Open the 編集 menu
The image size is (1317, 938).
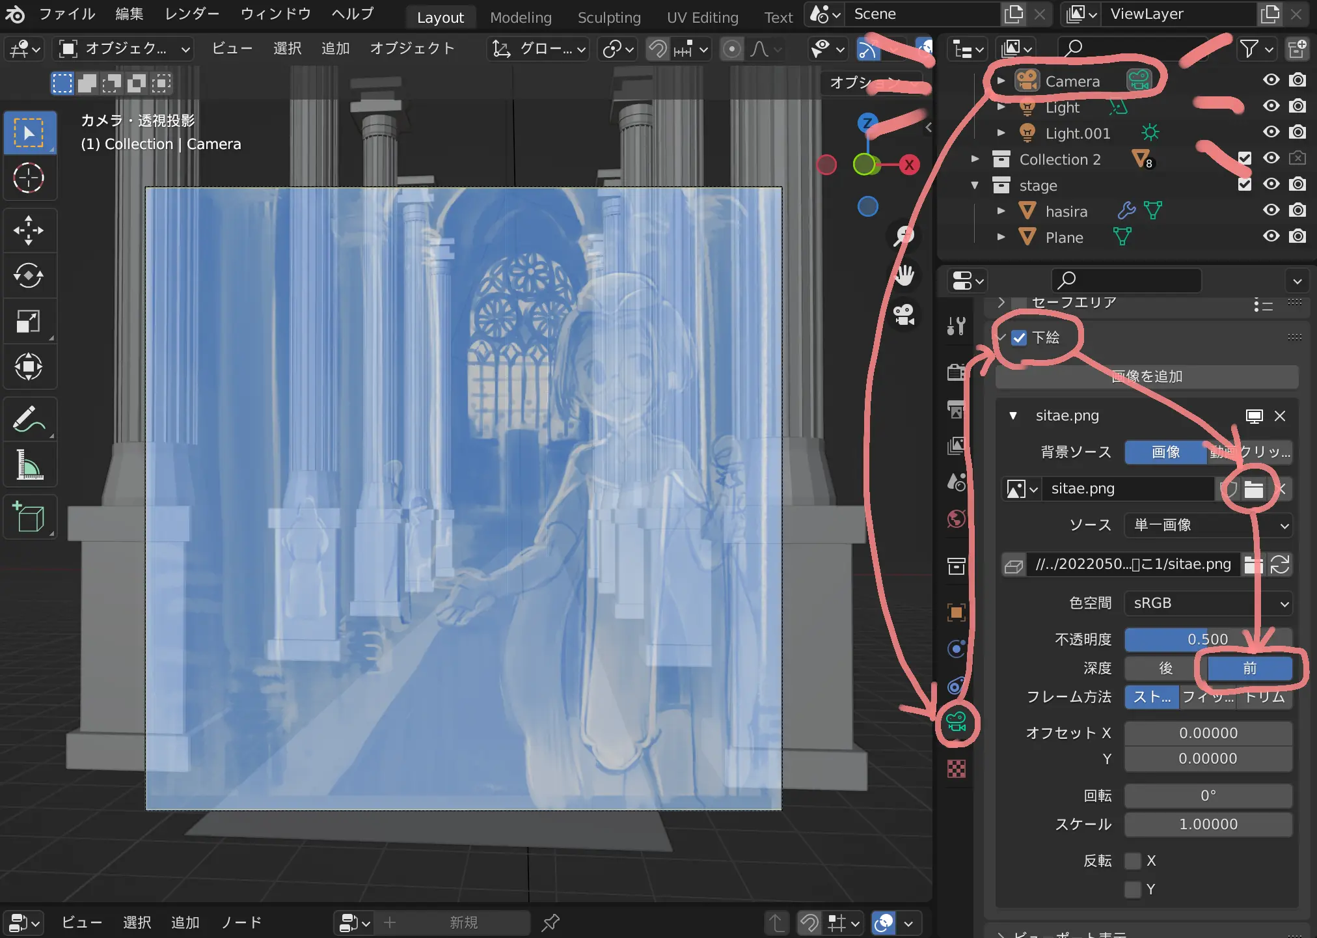pyautogui.click(x=129, y=14)
